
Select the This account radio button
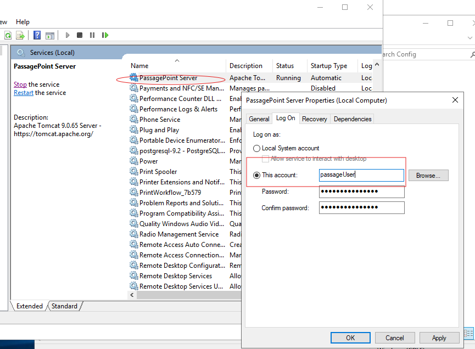256,176
